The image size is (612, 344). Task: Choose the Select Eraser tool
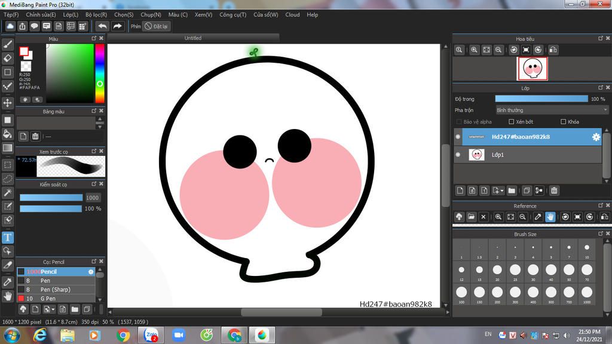[7, 220]
